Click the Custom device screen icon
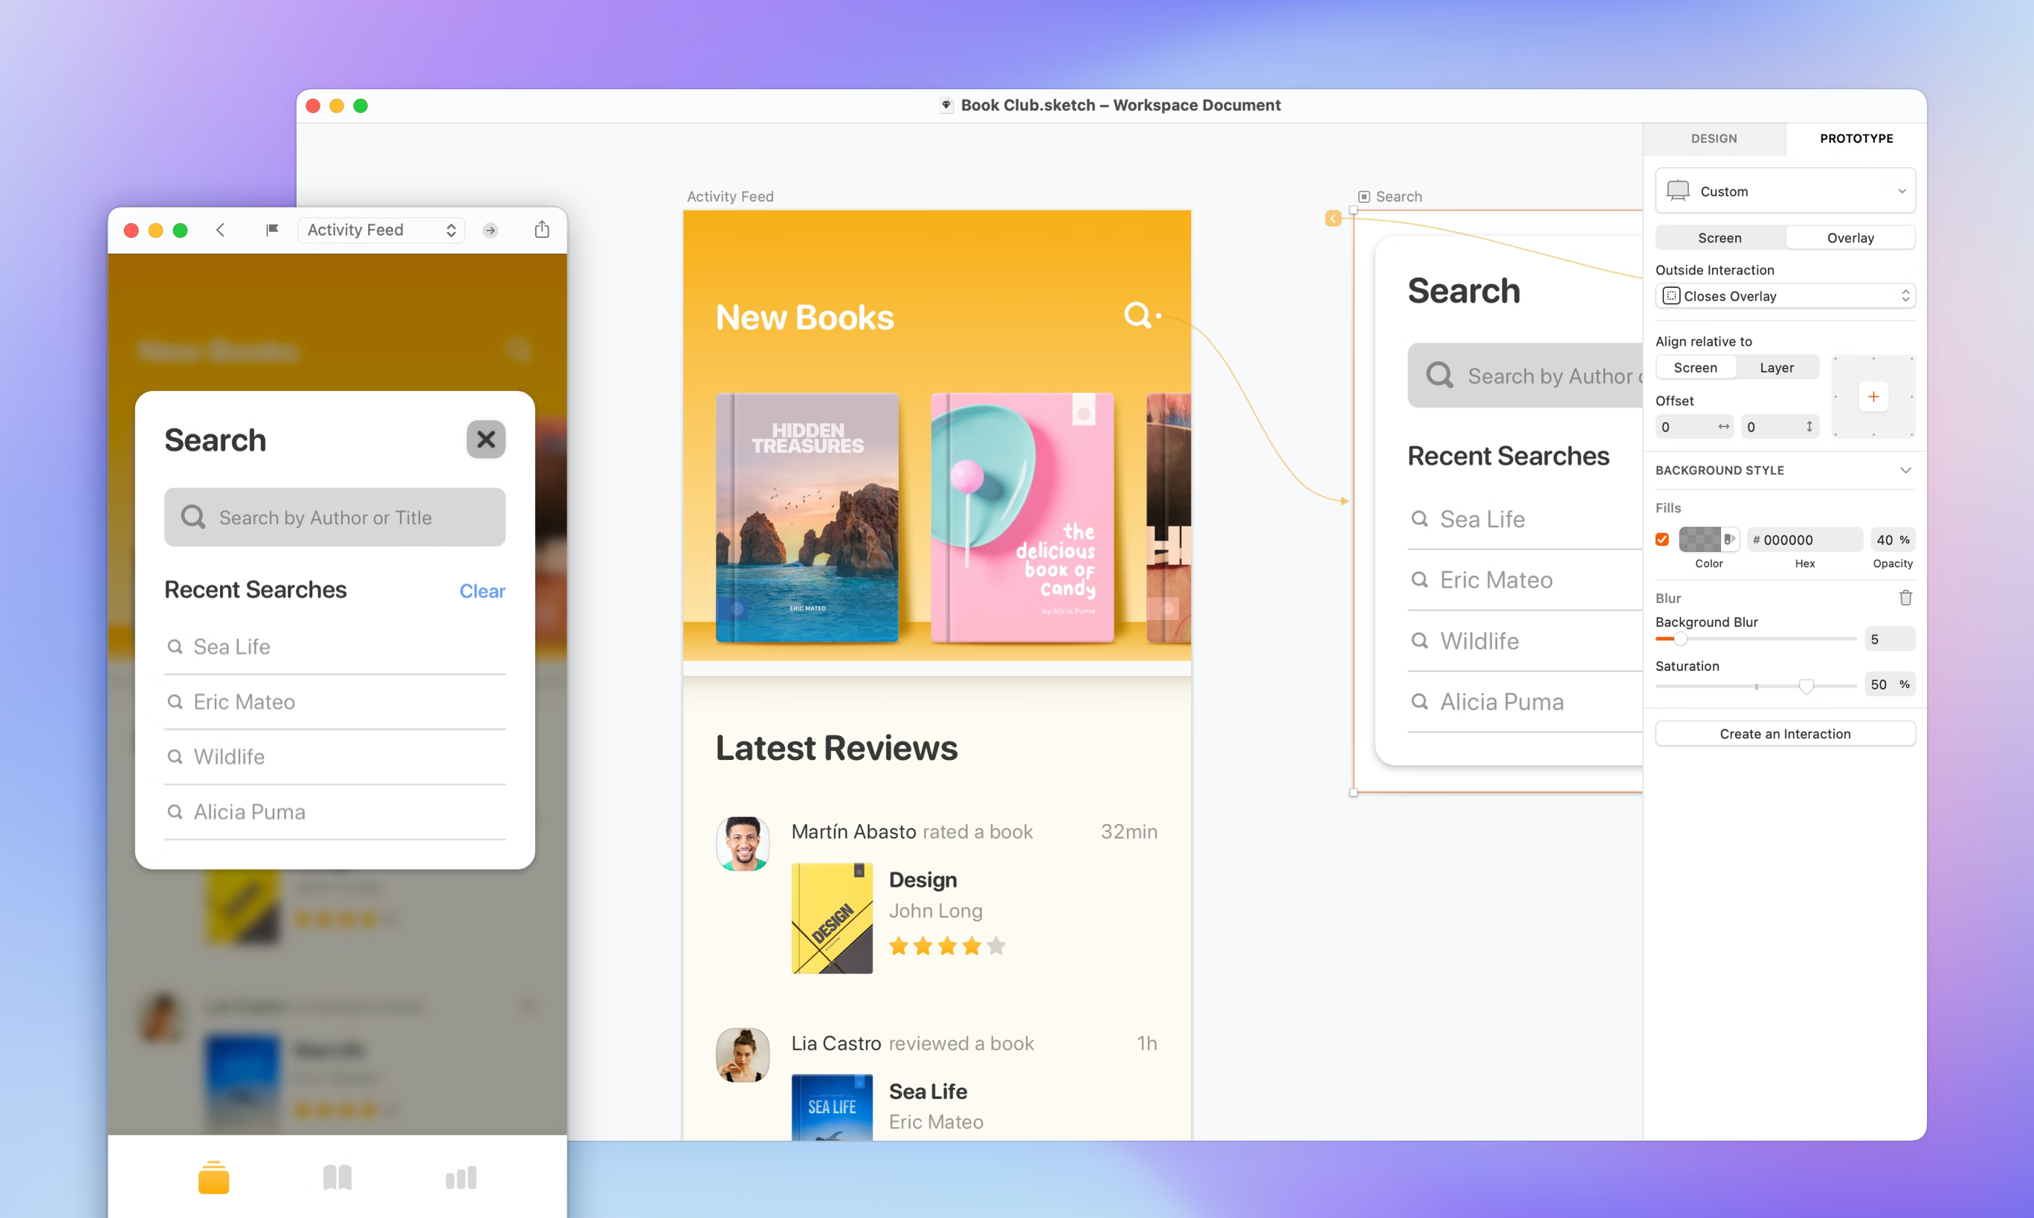Screen dimensions: 2034x1218 [1678, 190]
